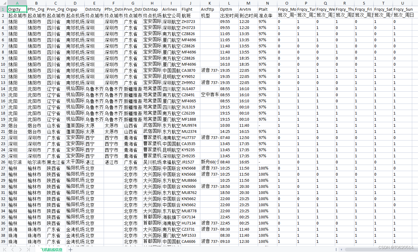
Task: Click the 机型 cell in row 2
Action: [210, 15]
